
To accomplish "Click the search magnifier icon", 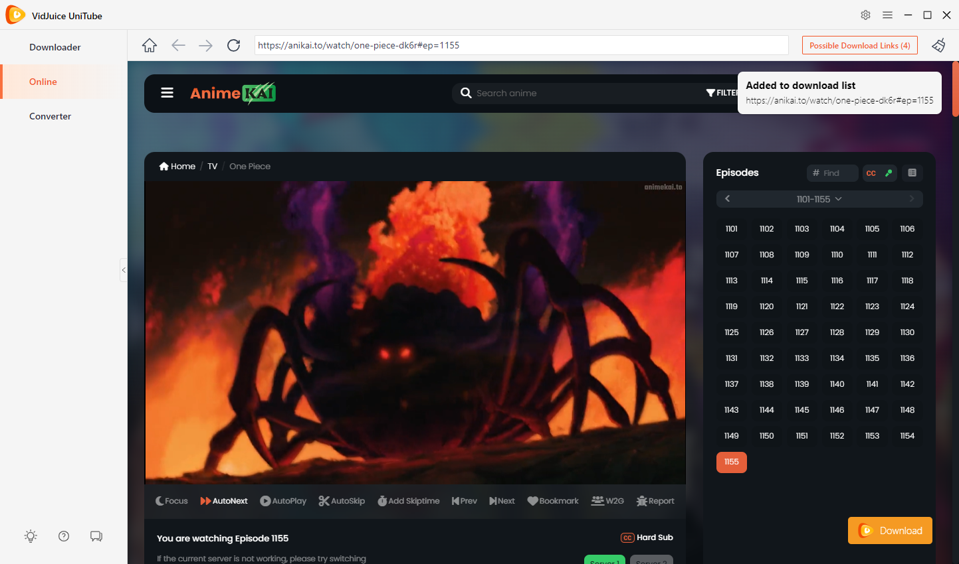I will [x=466, y=93].
